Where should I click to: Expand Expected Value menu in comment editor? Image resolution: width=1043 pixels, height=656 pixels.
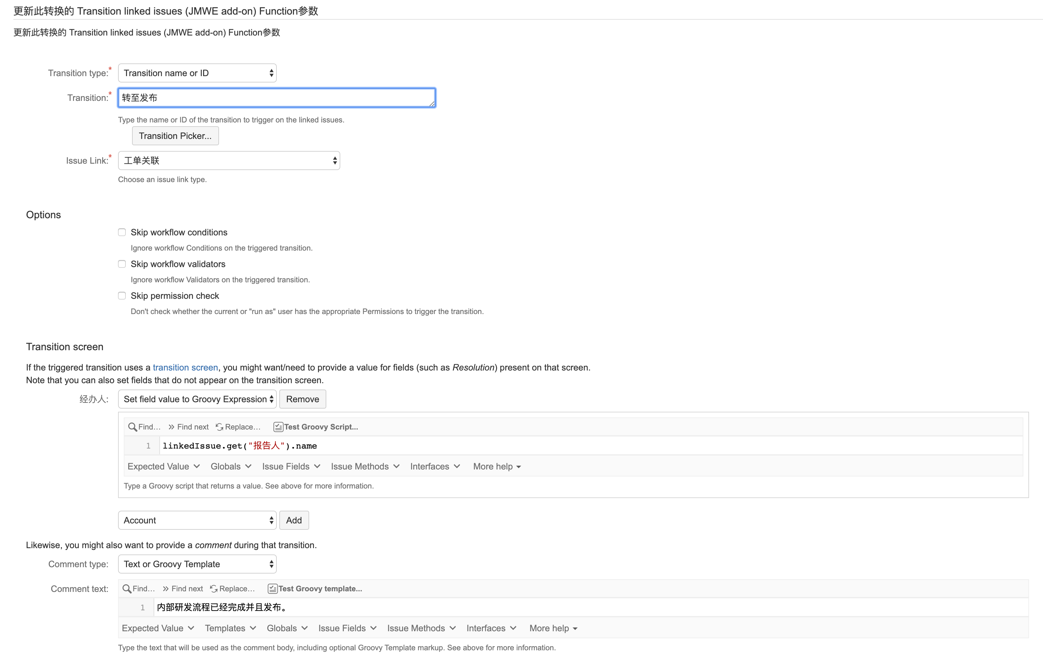click(x=158, y=628)
